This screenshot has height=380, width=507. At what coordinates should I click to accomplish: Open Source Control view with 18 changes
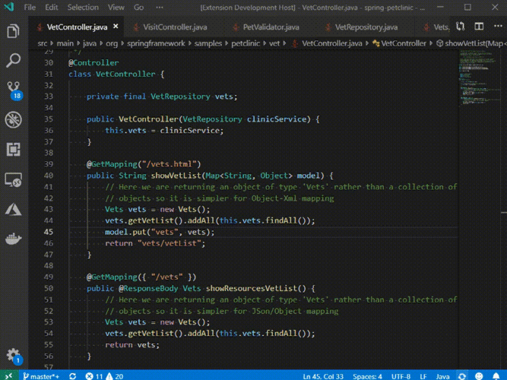point(14,90)
